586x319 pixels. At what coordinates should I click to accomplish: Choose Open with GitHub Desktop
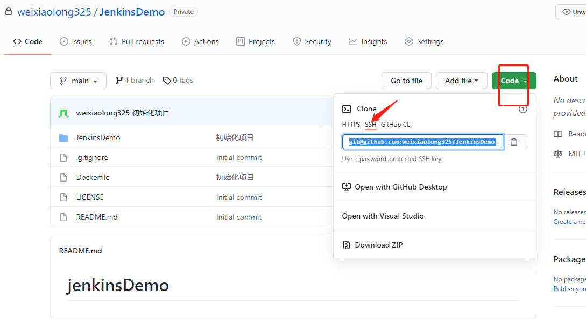(435, 187)
